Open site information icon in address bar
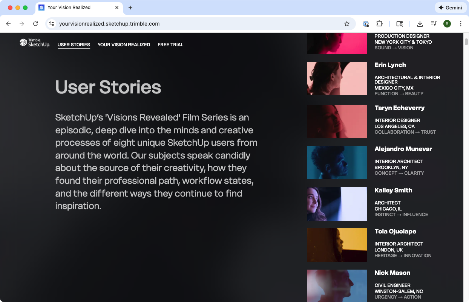469x302 pixels. click(52, 24)
